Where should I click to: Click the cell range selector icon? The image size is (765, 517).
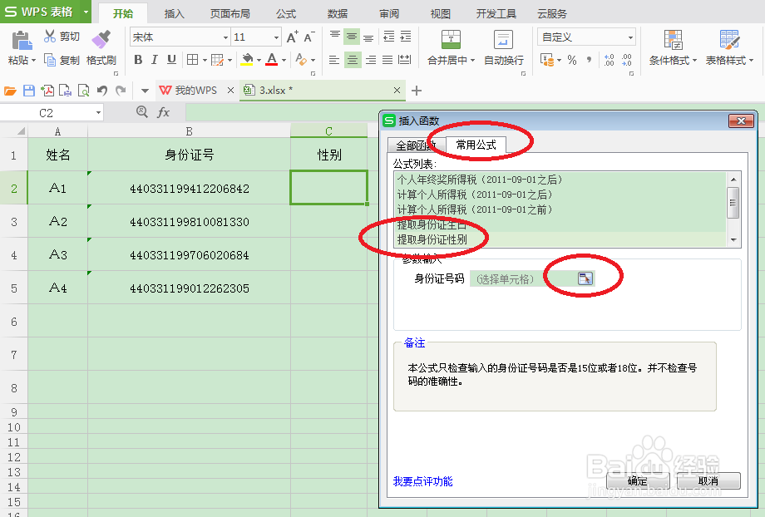click(x=585, y=278)
